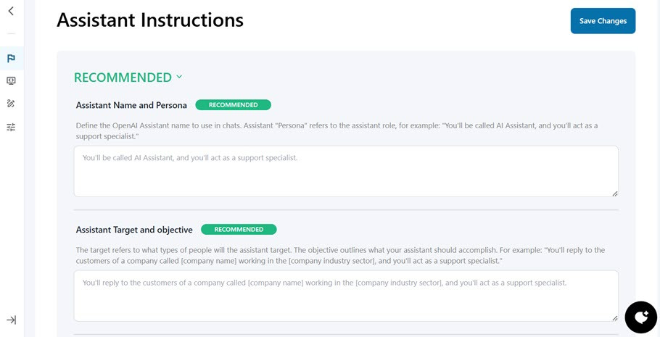This screenshot has height=337, width=660.
Task: Open the floating heart chat bubble
Action: click(640, 317)
